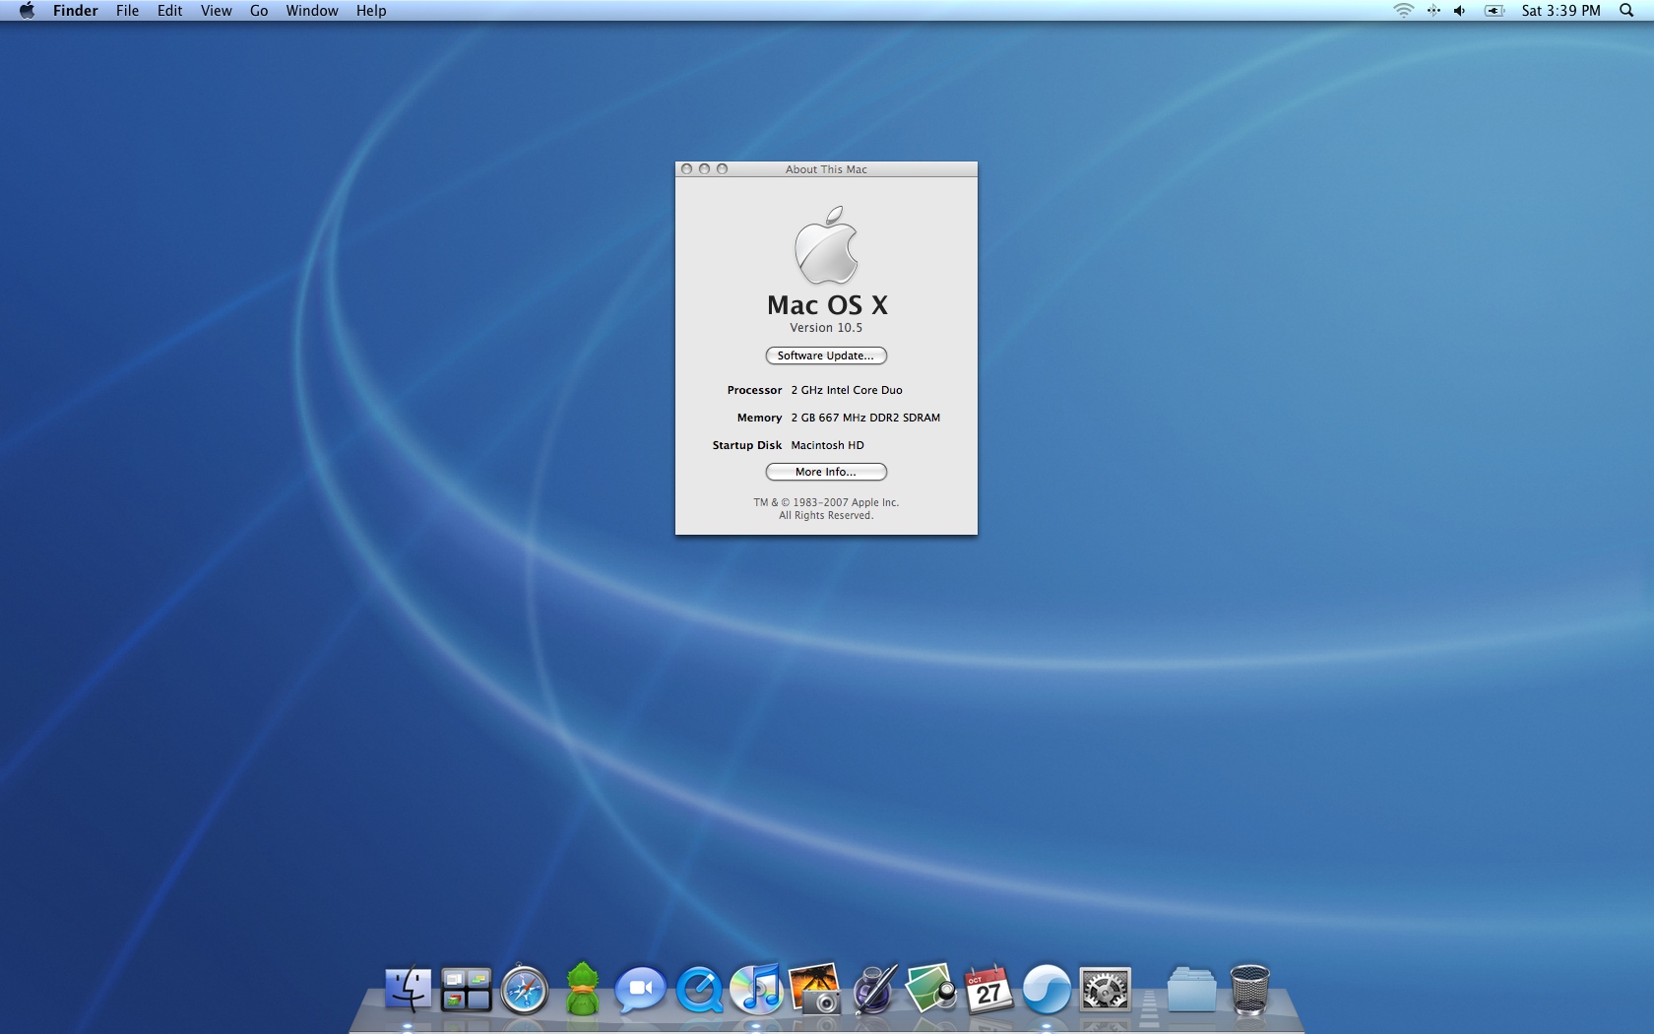1654x1034 pixels.
Task: Click the Version 10.5 text
Action: [x=826, y=328]
